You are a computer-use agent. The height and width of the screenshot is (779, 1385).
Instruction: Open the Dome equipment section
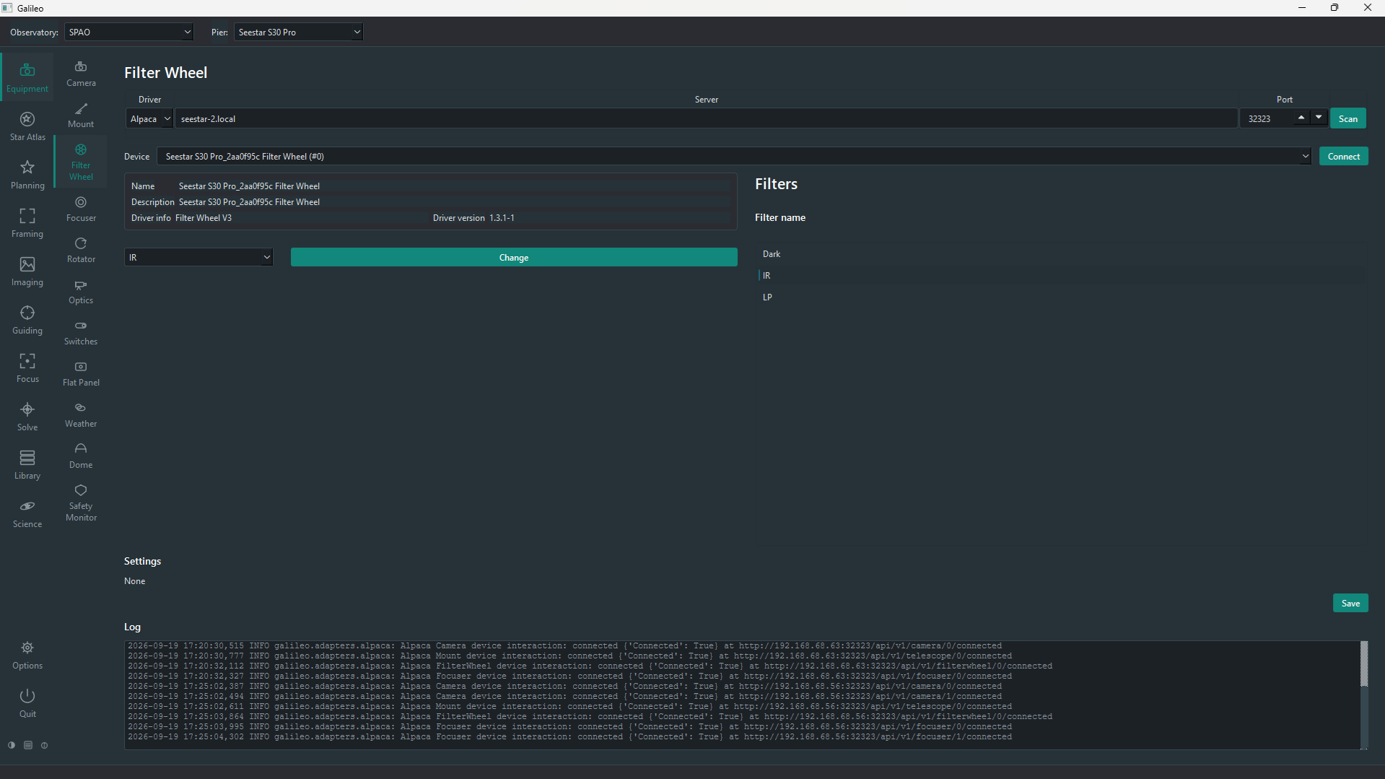click(x=81, y=456)
